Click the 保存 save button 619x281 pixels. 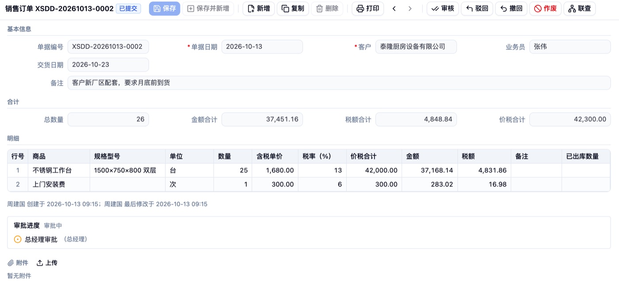(164, 8)
